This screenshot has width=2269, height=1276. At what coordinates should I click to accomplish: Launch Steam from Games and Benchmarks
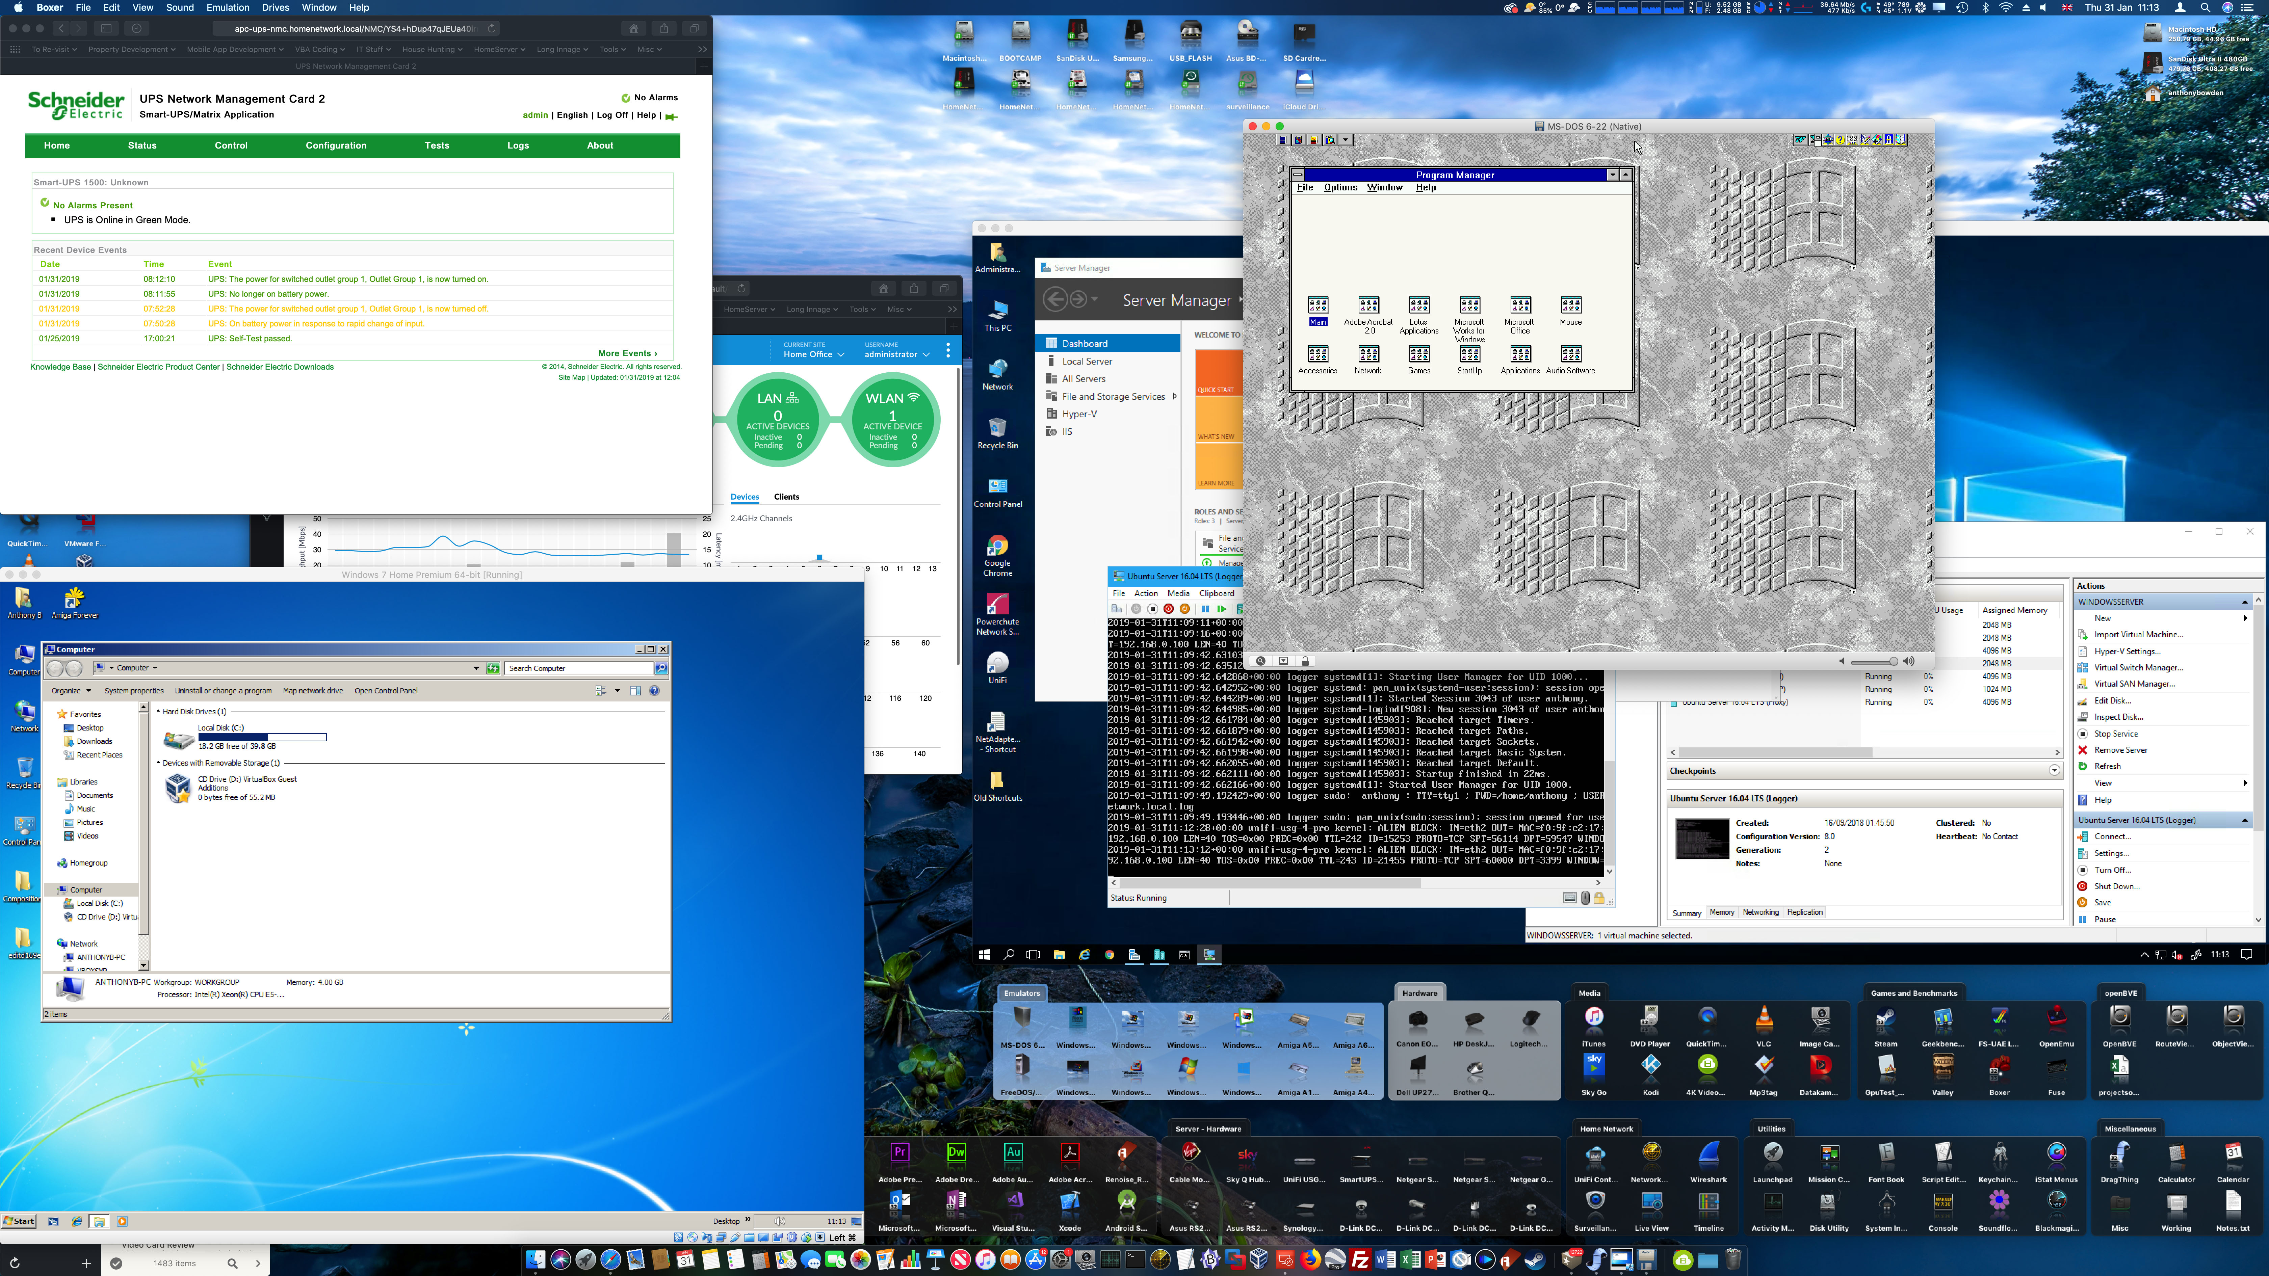click(1885, 1020)
